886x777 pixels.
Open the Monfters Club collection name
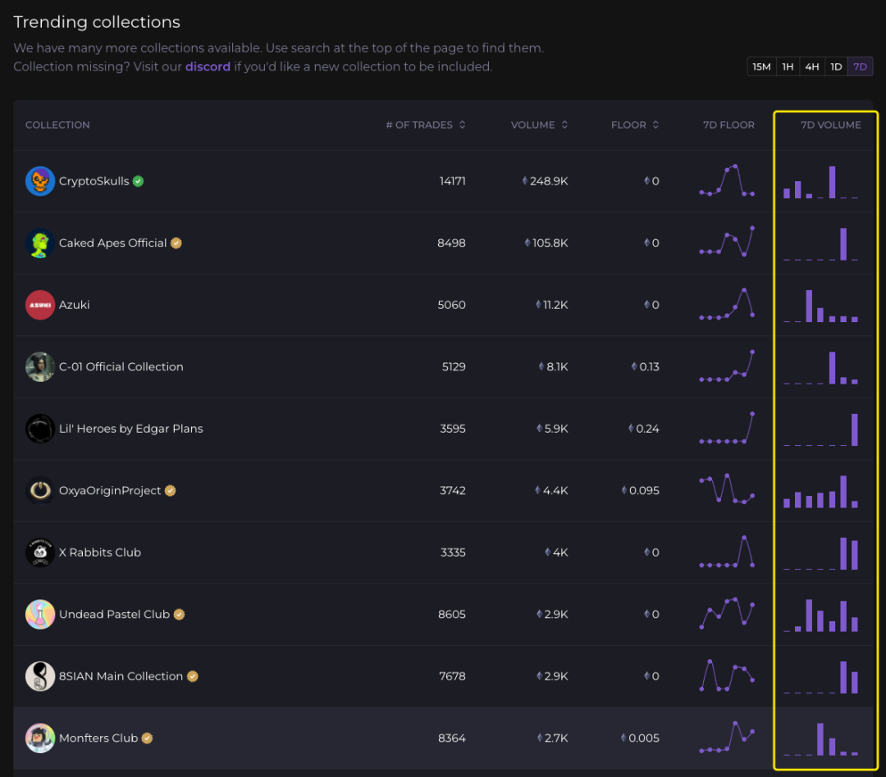(x=98, y=738)
